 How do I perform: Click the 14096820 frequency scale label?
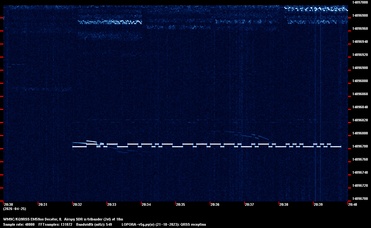360,120
